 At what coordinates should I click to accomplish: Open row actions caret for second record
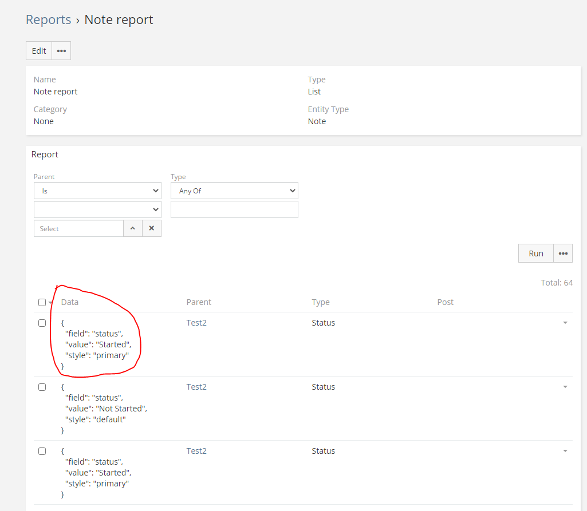[x=565, y=387]
